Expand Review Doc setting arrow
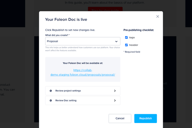Image resolution: width=192 pixels, height=128 pixels. (x=115, y=101)
